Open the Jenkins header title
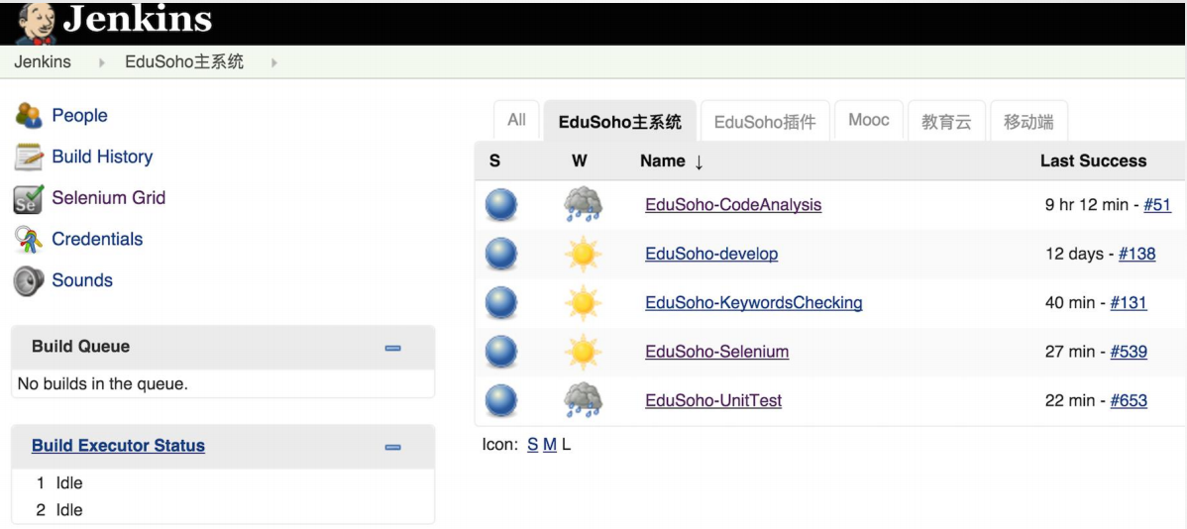This screenshot has height=529, width=1187. (x=137, y=21)
